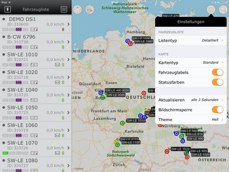Select vehicle SW-LE 1040 in the list
Viewport: 229px width, 172px height.
36,95
